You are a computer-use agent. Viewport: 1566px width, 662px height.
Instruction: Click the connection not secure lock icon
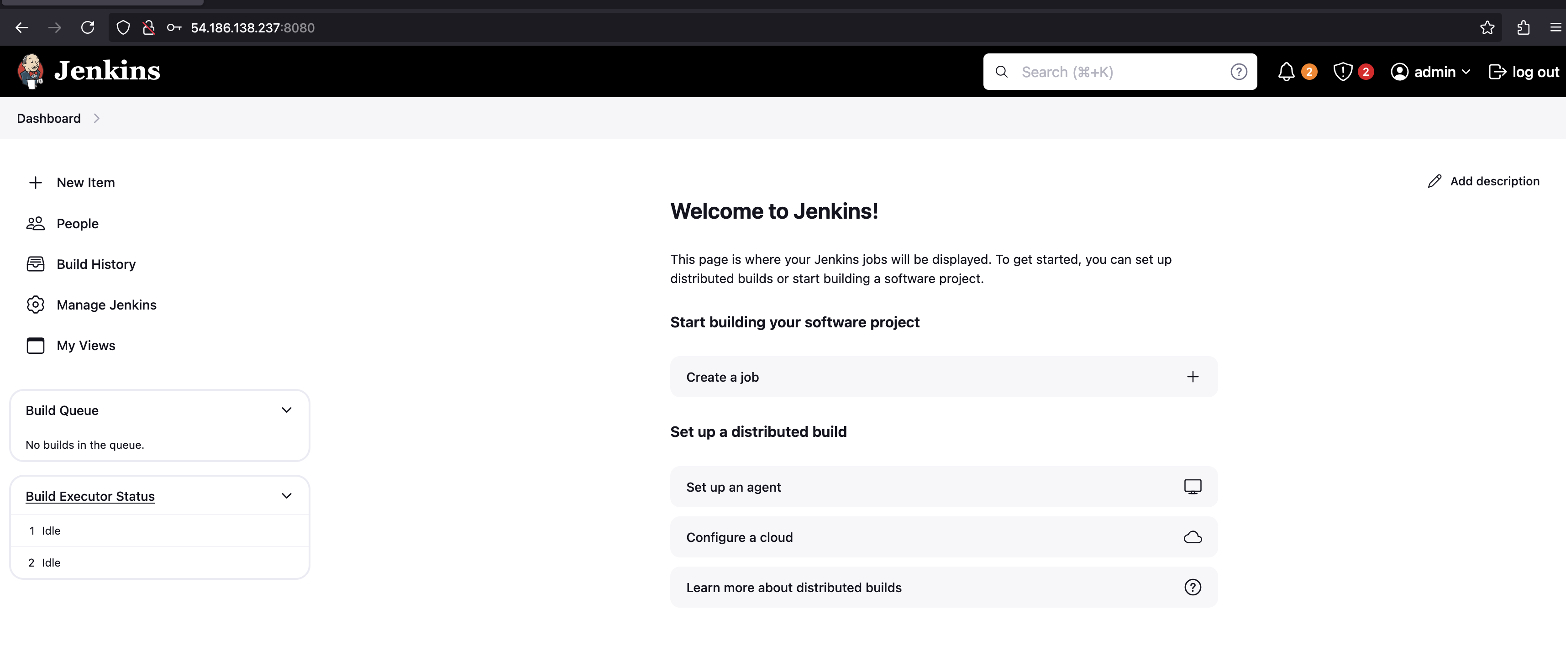[x=148, y=27]
